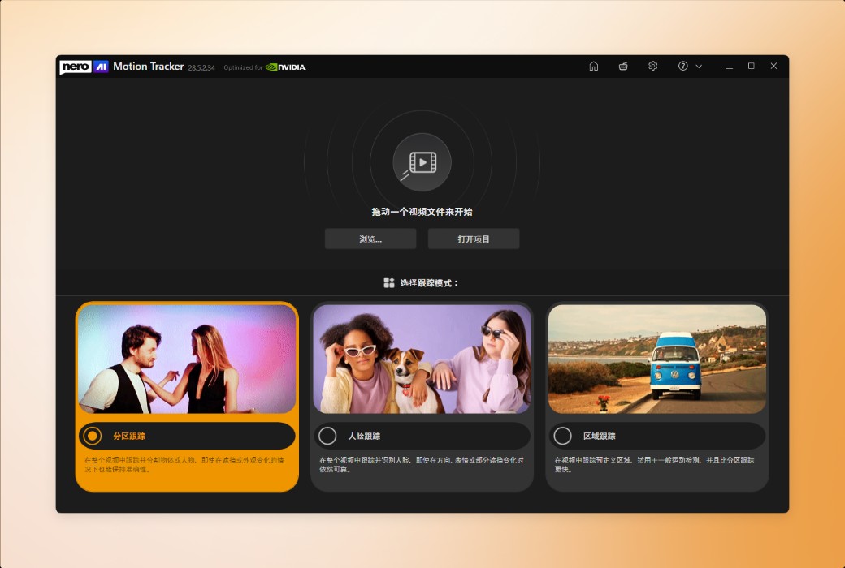
Task: Click the video file drop icon
Action: (x=422, y=161)
